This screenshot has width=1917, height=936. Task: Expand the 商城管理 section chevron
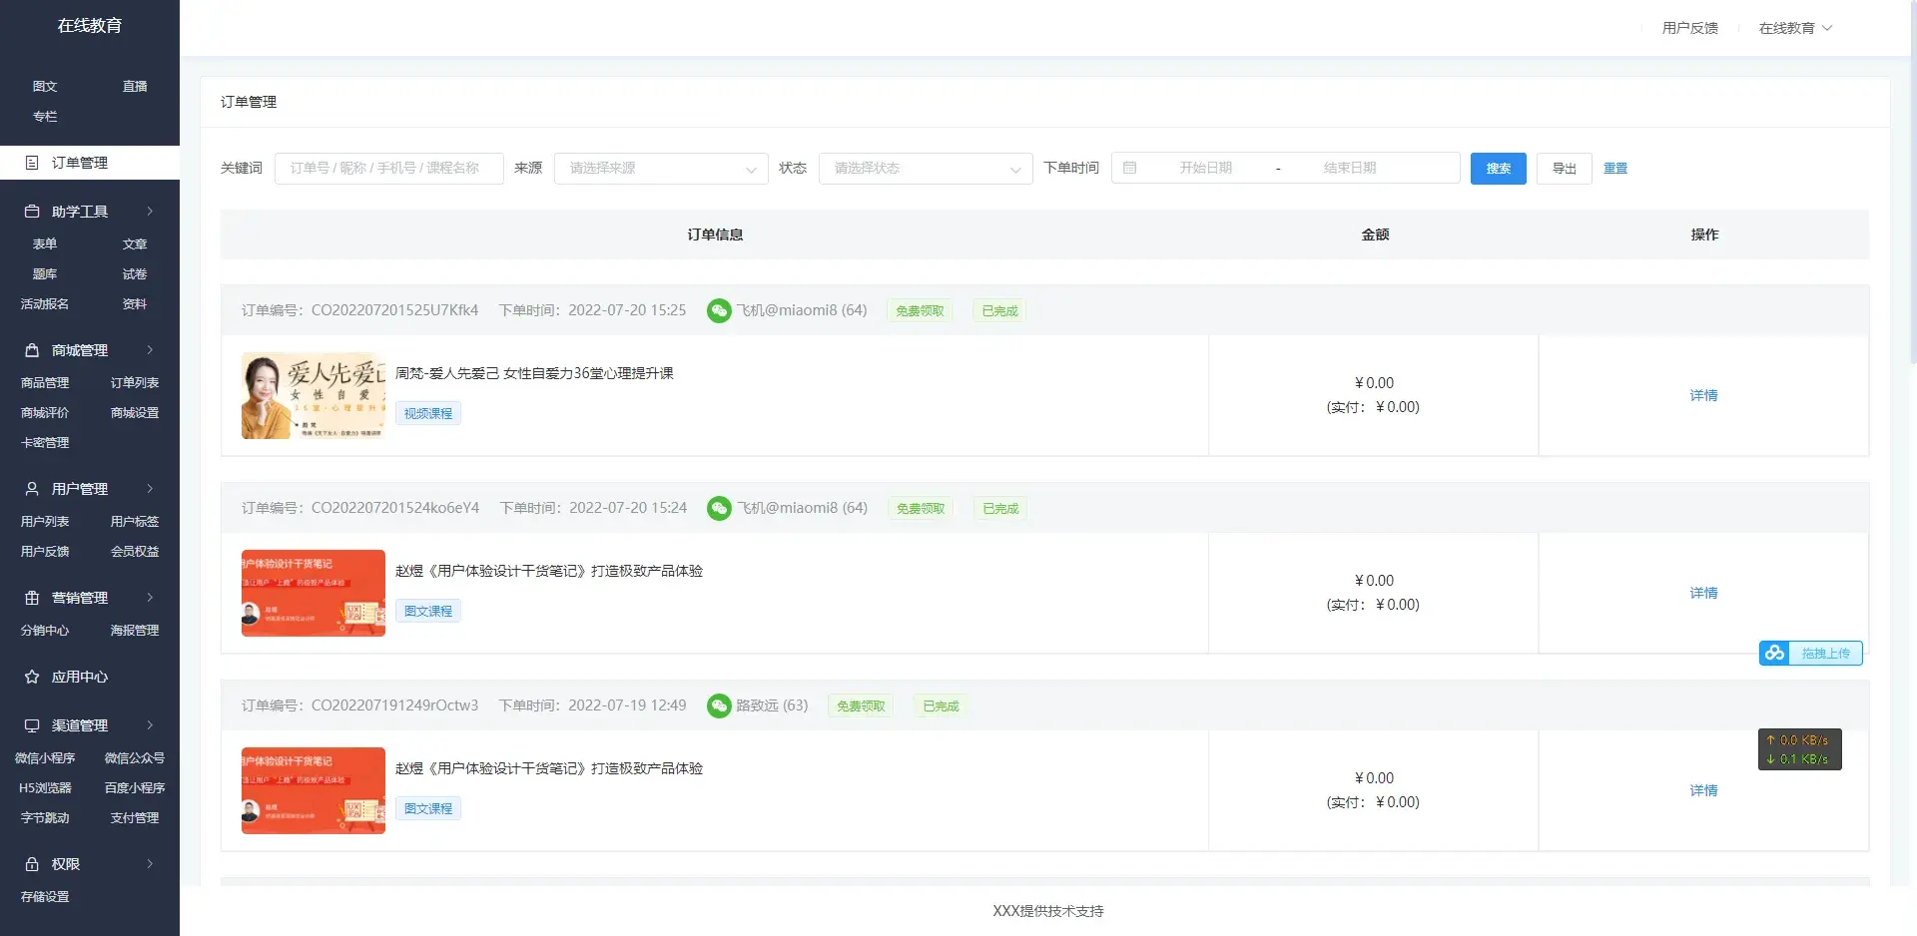(150, 350)
